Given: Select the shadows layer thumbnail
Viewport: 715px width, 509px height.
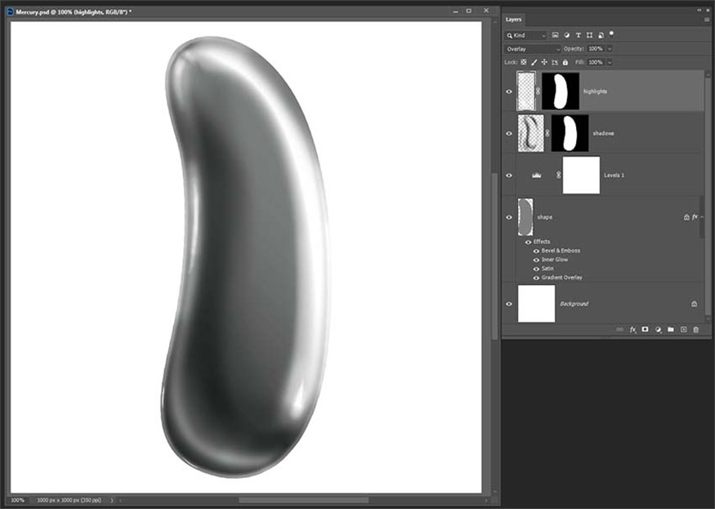Looking at the screenshot, I should click(531, 133).
